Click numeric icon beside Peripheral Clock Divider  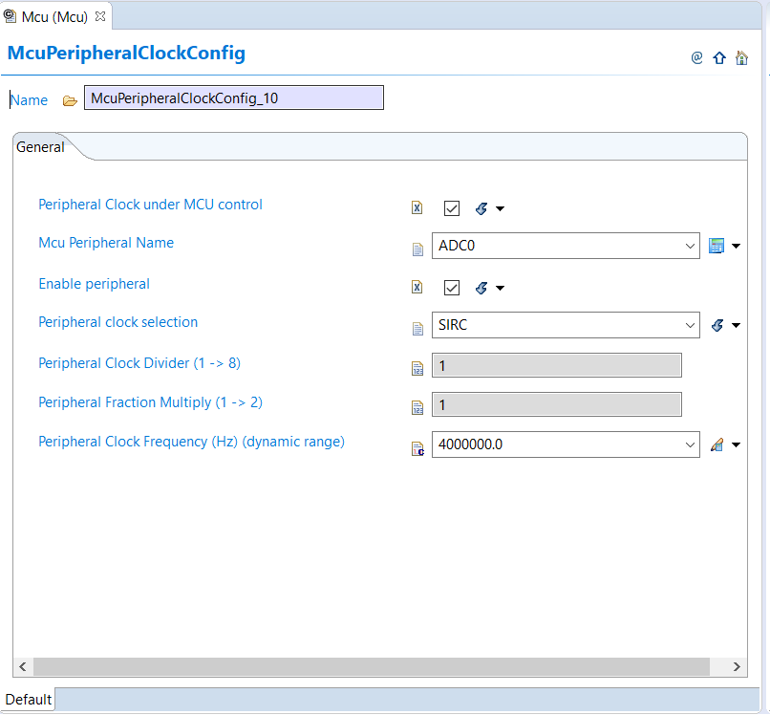[x=417, y=368]
